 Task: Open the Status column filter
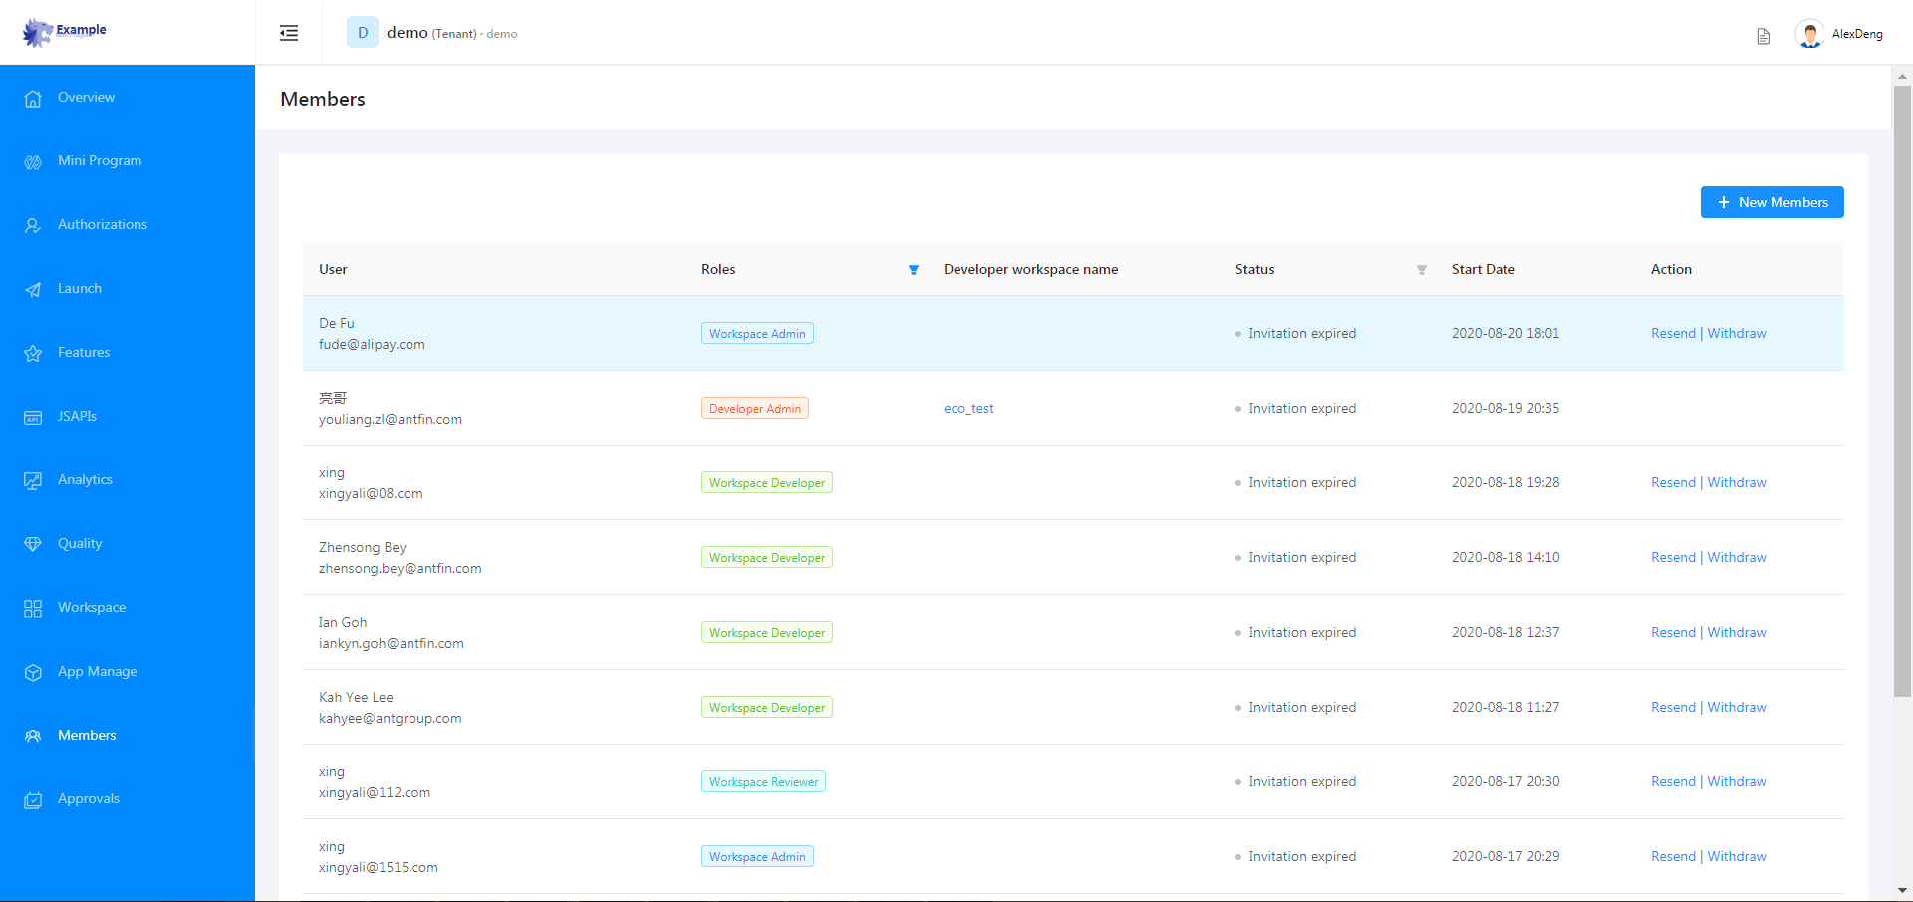point(1420,269)
